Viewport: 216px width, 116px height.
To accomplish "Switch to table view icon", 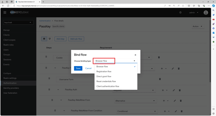I will pyautogui.click(x=44, y=39).
